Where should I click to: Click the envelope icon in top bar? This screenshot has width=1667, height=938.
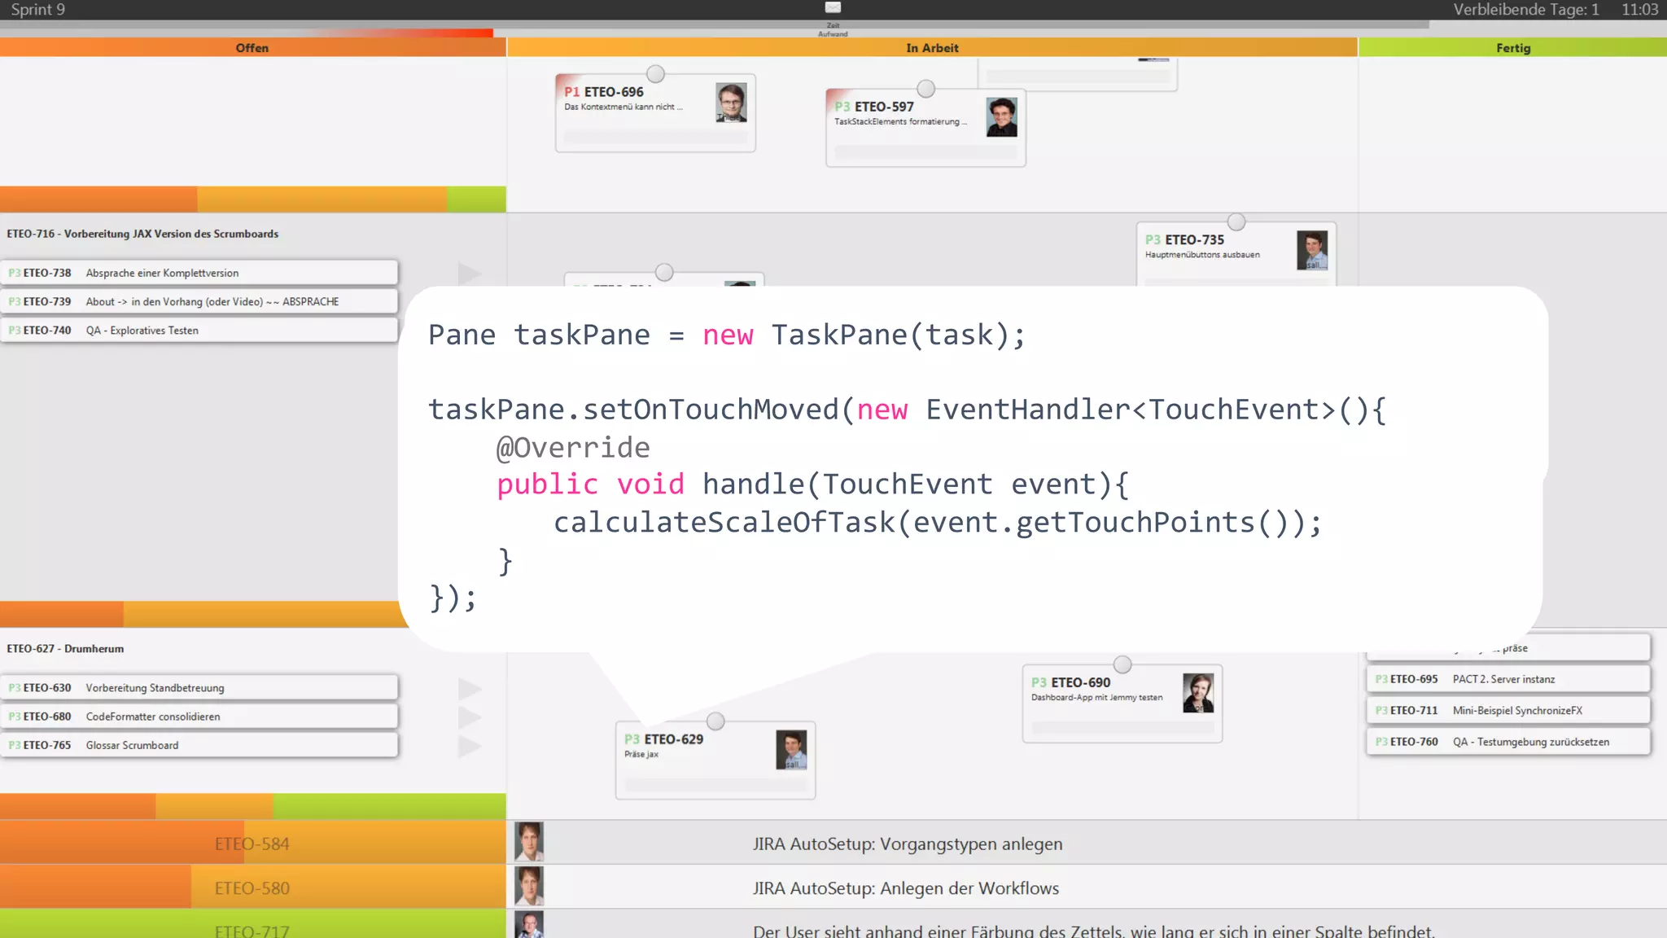(x=833, y=7)
